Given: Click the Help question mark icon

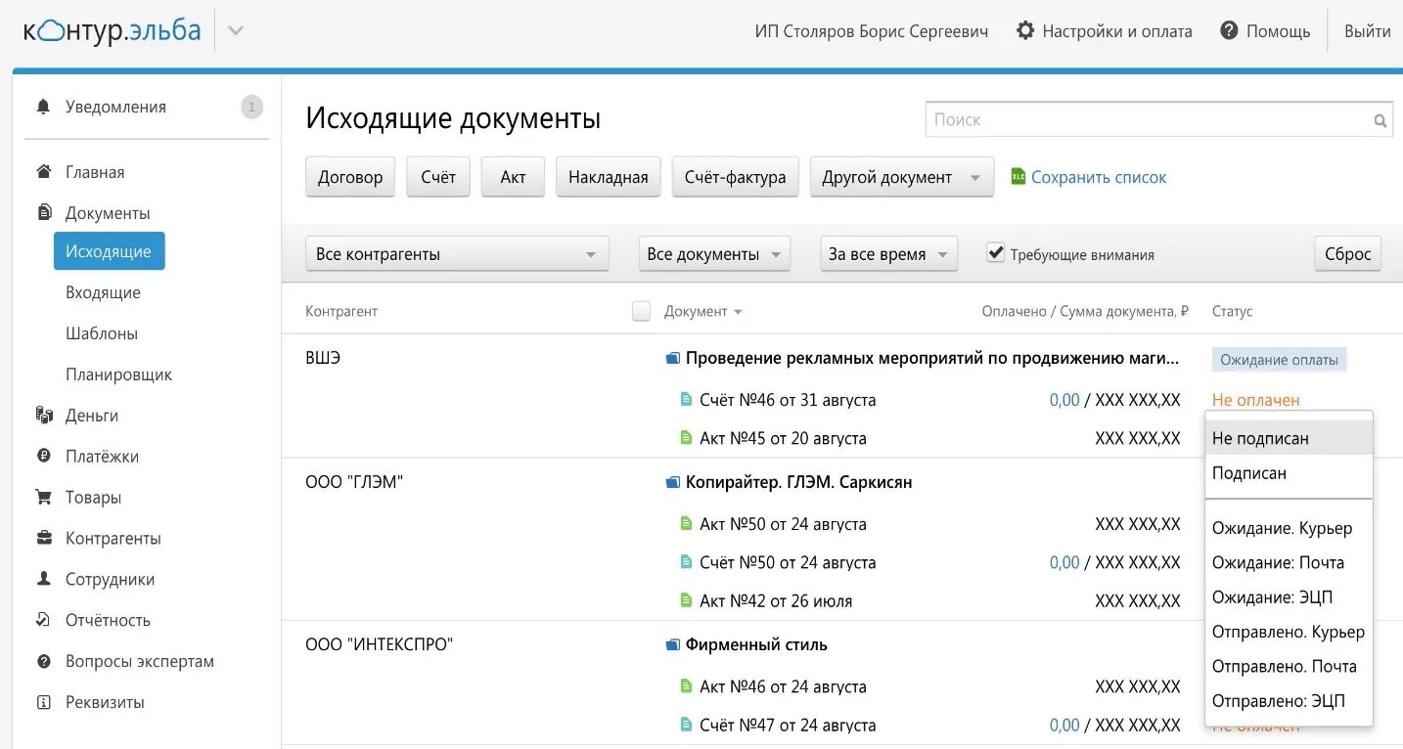Looking at the screenshot, I should pos(1230,31).
